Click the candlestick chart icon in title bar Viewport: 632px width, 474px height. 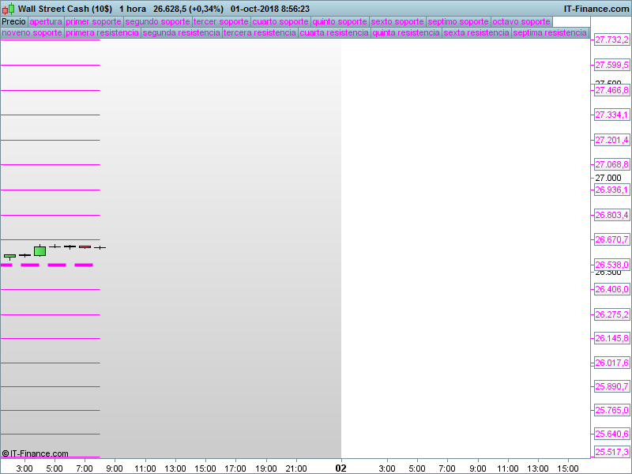tap(9, 9)
